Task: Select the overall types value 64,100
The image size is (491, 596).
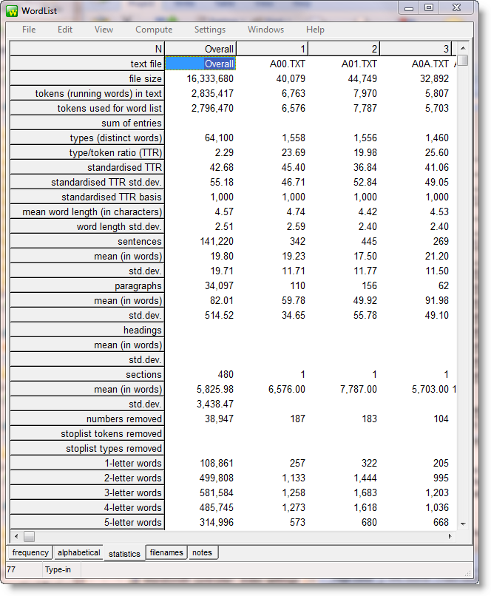Action: point(220,138)
